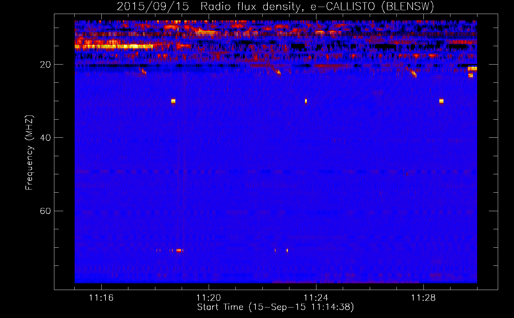The image size is (514, 318).
Task: Click the 11:20 time tick label
Action: click(x=209, y=298)
